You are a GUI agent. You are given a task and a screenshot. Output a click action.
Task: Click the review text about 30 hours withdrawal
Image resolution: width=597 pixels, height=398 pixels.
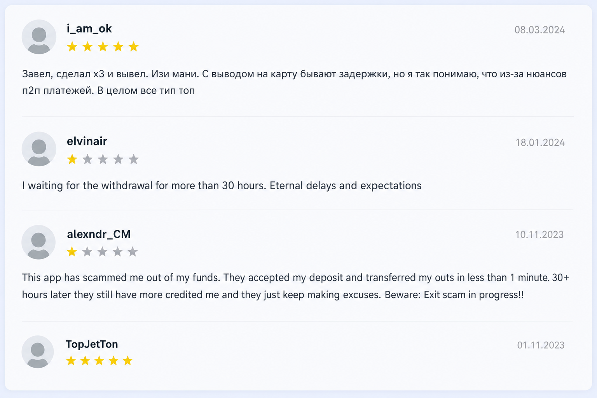pyautogui.click(x=222, y=185)
